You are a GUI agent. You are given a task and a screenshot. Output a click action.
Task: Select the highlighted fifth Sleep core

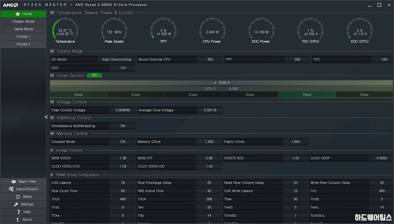pyautogui.click(x=307, y=95)
